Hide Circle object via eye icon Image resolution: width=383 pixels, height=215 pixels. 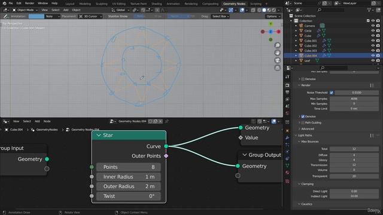click(x=373, y=30)
